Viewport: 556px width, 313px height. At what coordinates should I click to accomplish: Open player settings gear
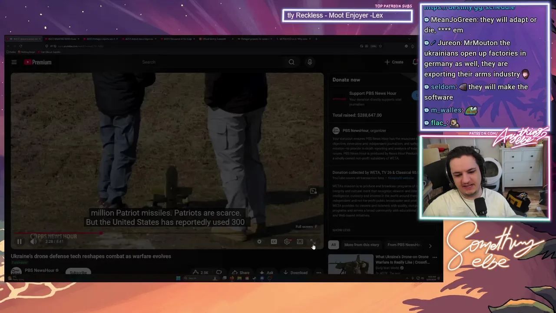point(287,242)
